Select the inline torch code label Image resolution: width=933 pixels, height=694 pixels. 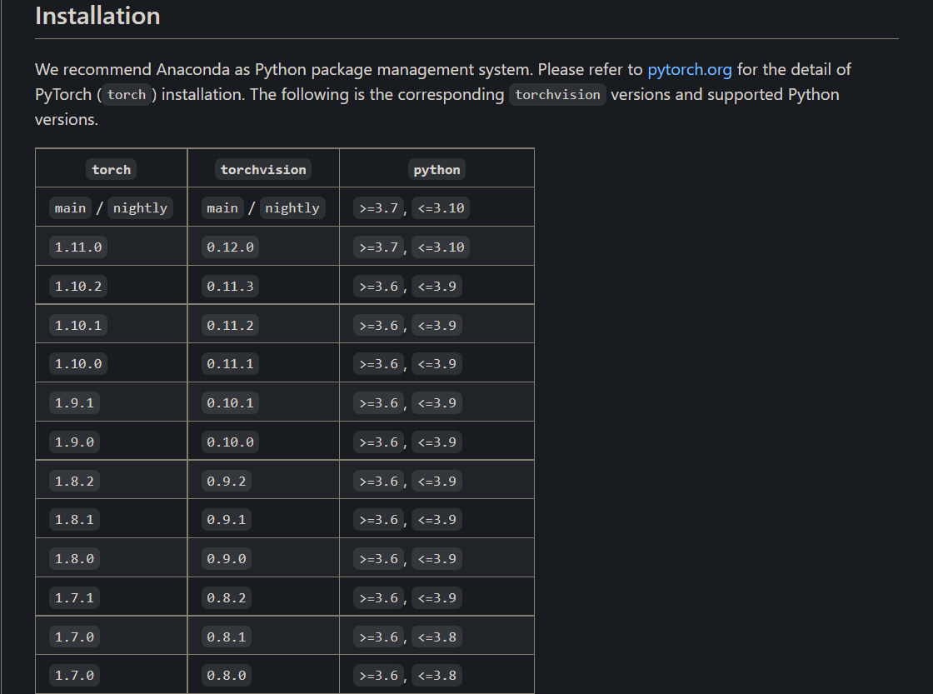(x=126, y=95)
